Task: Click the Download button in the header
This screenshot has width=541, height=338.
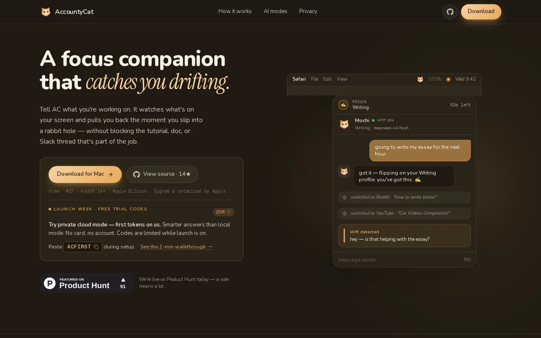Action: click(x=481, y=12)
